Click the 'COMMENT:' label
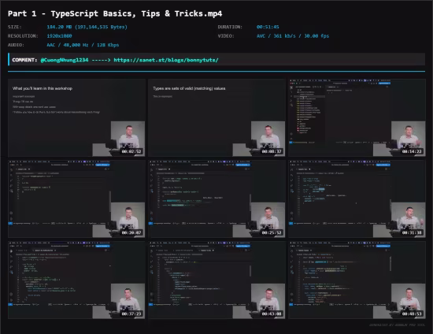433x334 pixels. pyautogui.click(x=24, y=60)
